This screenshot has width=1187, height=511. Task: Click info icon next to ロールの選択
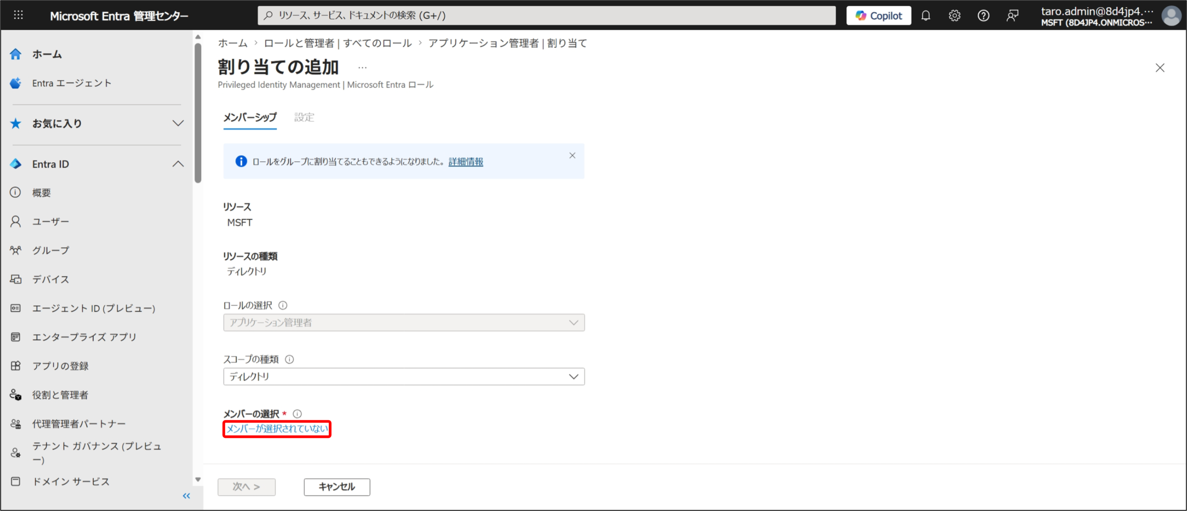click(283, 305)
